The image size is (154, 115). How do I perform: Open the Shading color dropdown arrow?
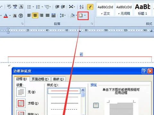pos(76,16)
